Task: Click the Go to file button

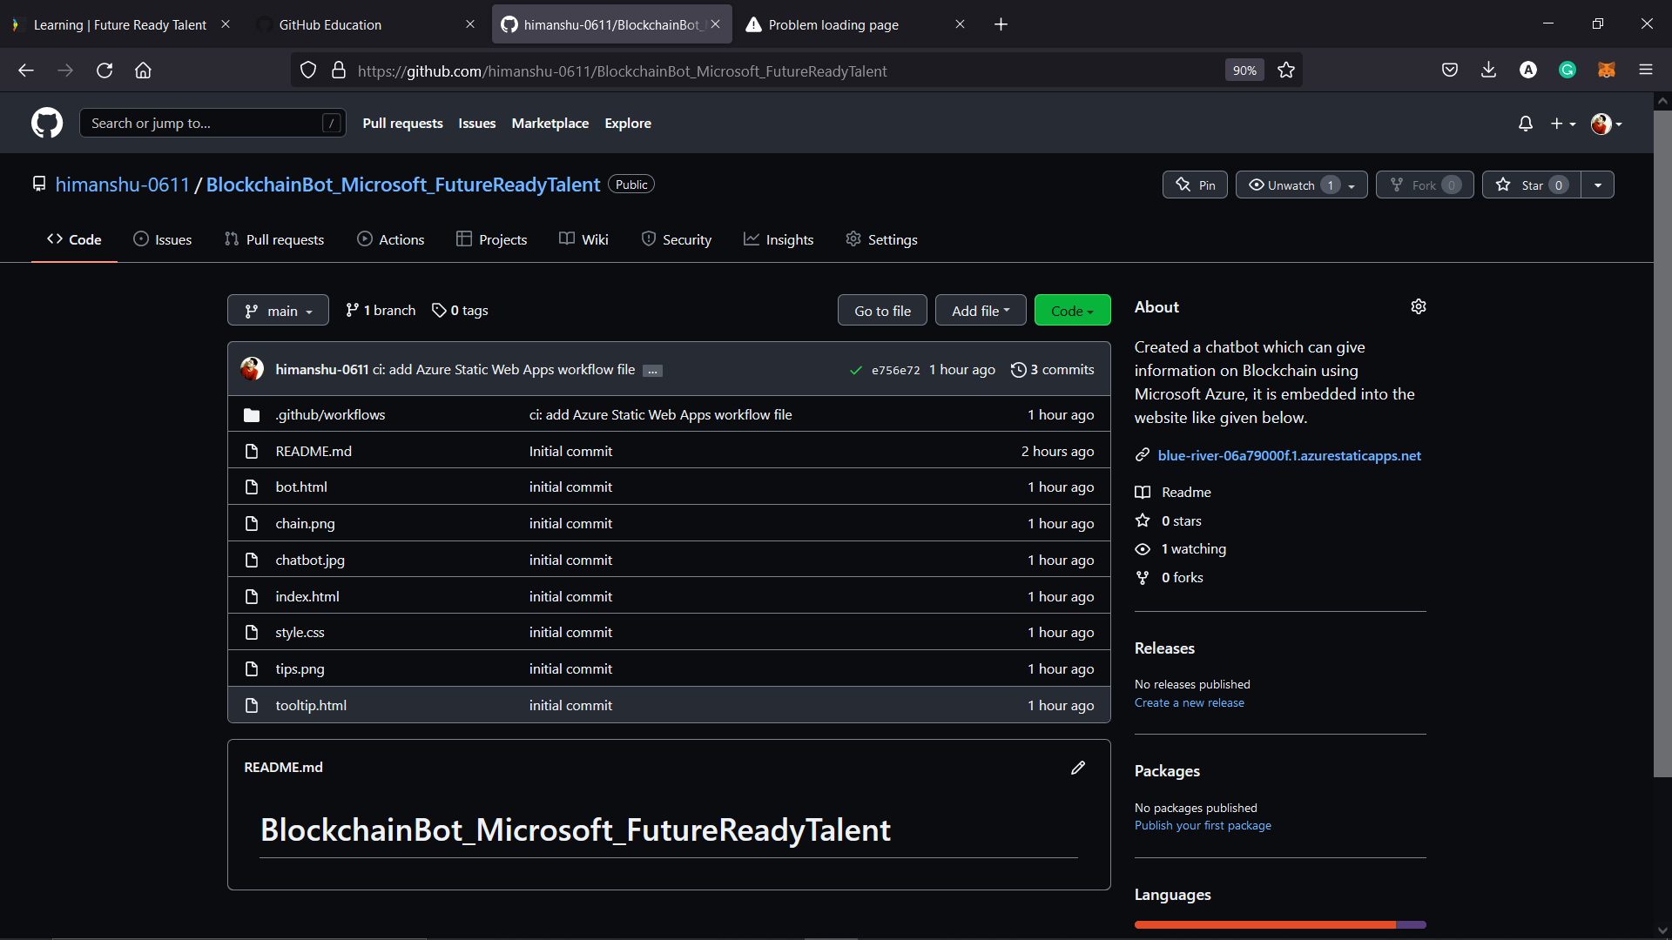Action: 882,311
